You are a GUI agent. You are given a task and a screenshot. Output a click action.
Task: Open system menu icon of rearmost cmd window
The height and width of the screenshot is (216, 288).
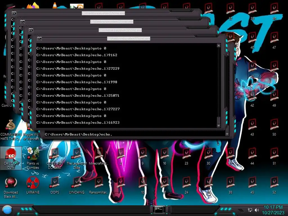click(14, 13)
